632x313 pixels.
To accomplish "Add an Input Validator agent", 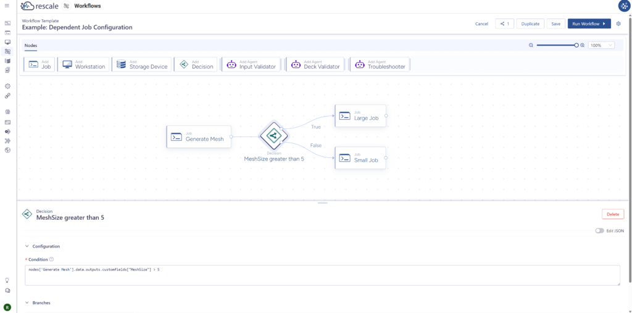I will (252, 65).
